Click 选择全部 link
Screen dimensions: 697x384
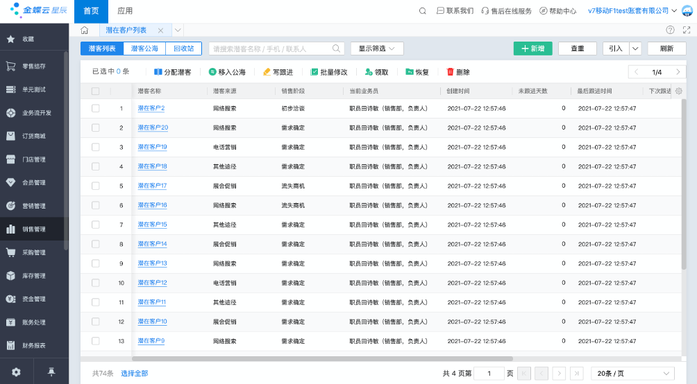(x=134, y=374)
